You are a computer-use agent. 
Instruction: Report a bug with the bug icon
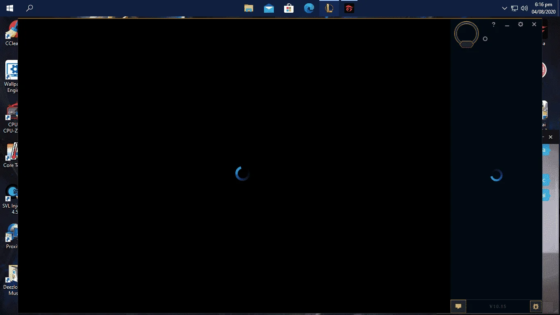pos(535,306)
